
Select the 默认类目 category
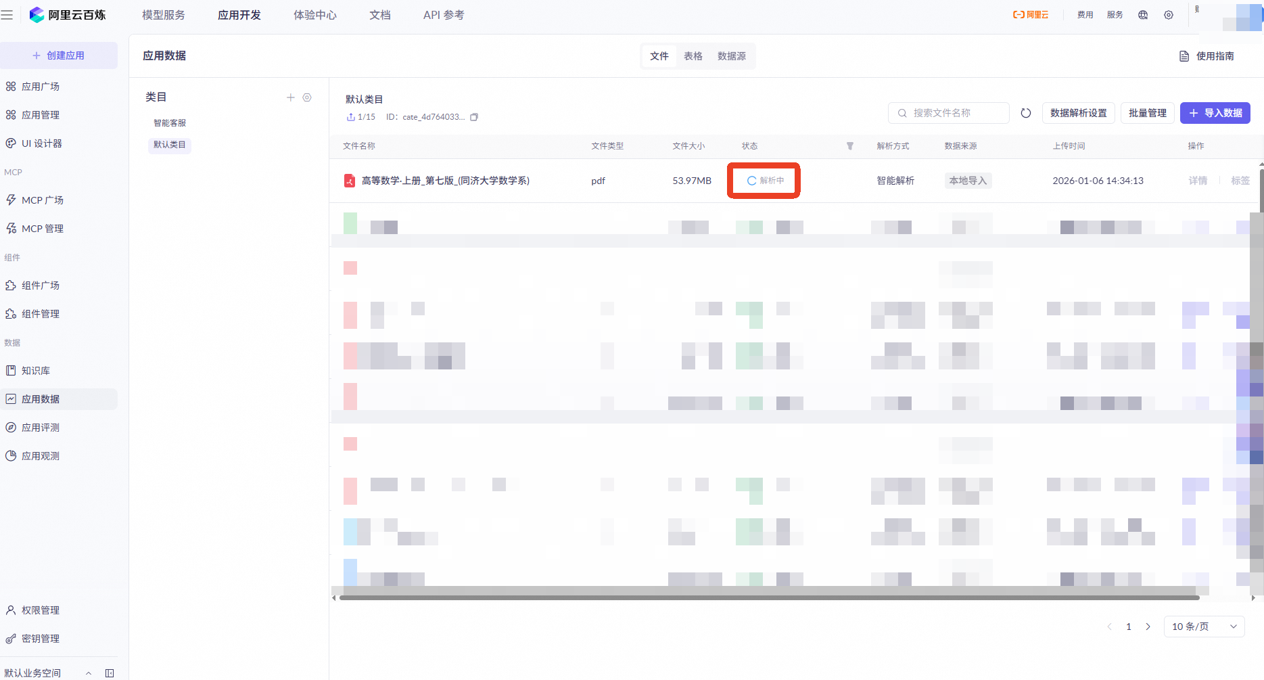(x=170, y=145)
